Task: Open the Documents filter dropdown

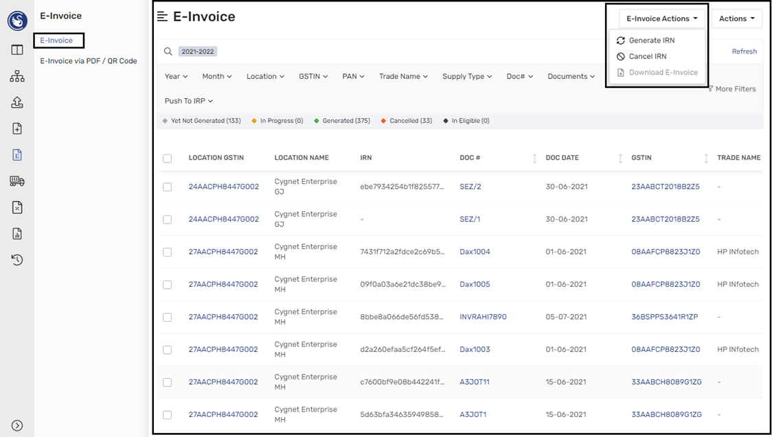Action: [x=571, y=76]
